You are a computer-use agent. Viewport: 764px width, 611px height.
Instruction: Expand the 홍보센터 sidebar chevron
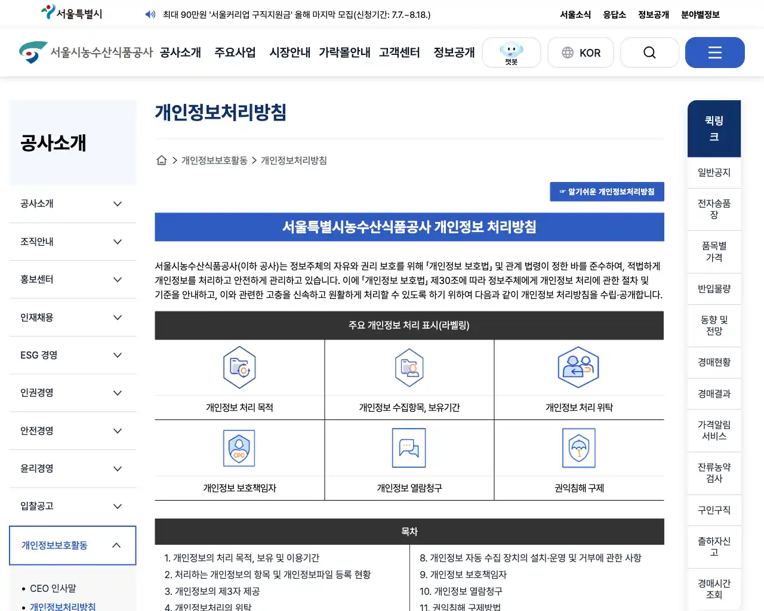[118, 280]
